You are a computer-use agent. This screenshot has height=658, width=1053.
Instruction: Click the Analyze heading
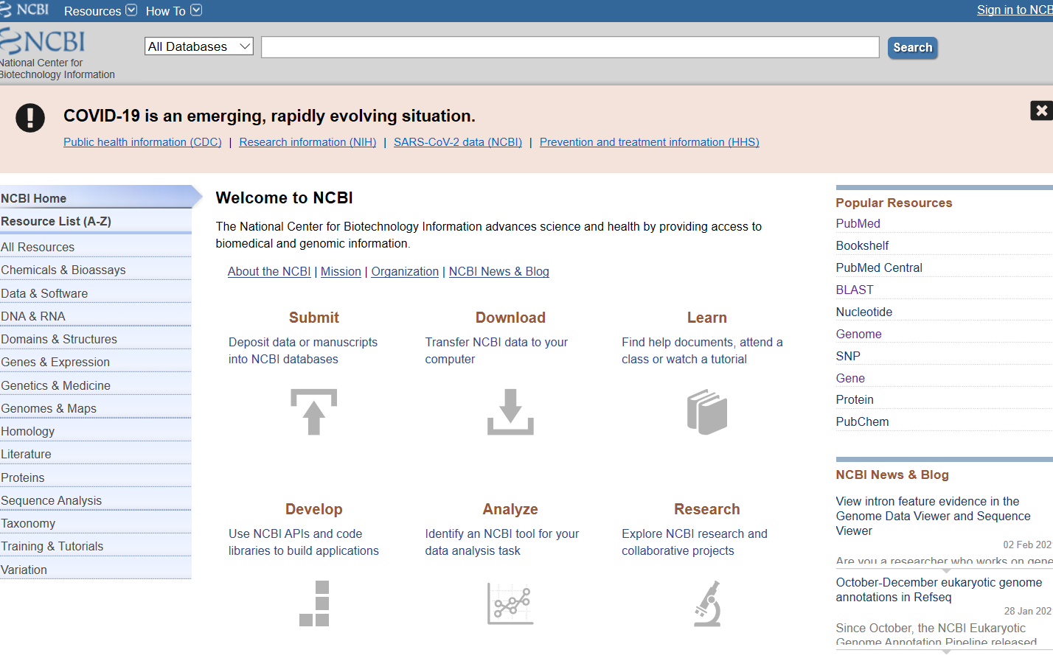click(x=510, y=509)
